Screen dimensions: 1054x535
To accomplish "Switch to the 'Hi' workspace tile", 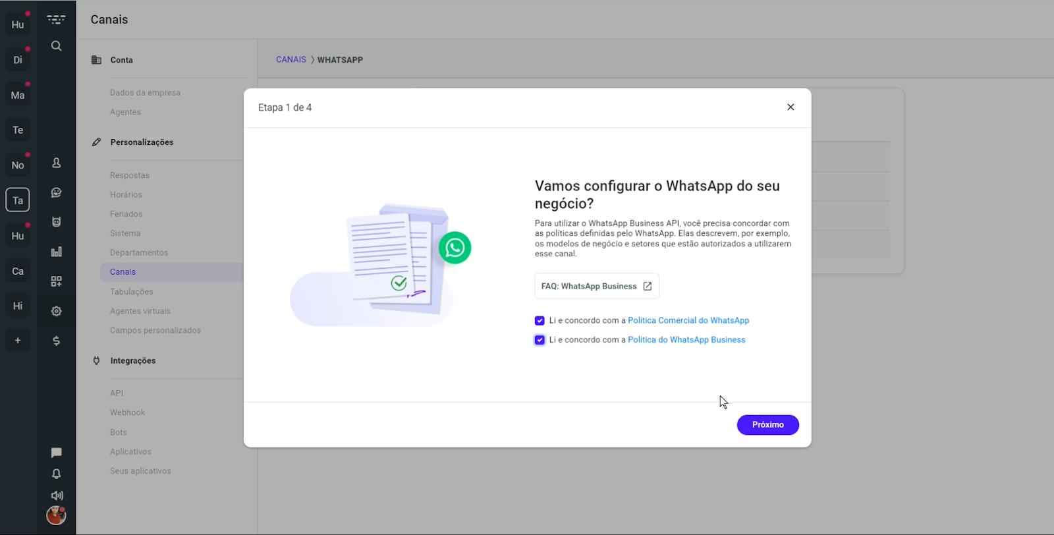I will pos(18,306).
